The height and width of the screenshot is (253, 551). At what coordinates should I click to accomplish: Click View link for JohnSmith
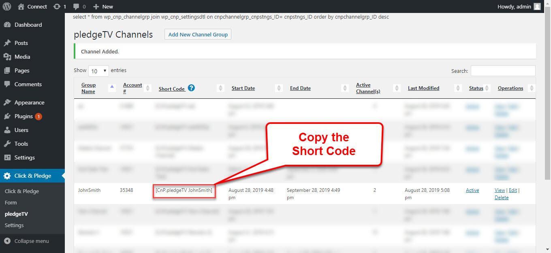click(500, 190)
